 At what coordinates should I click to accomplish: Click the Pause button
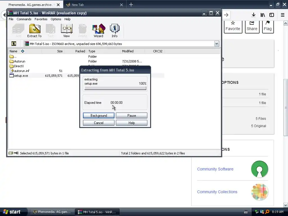[x=132, y=115]
